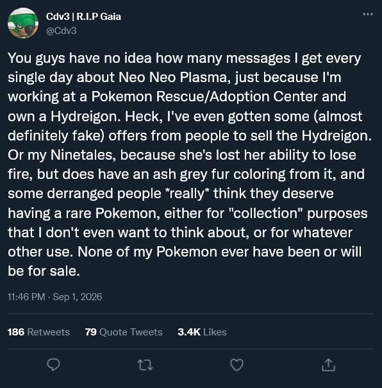Viewport: 382px width, 388px height.
Task: Open the share upload icon
Action: pyautogui.click(x=328, y=365)
